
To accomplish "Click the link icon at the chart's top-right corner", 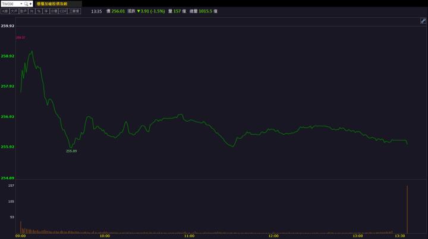I will coord(423,21).
